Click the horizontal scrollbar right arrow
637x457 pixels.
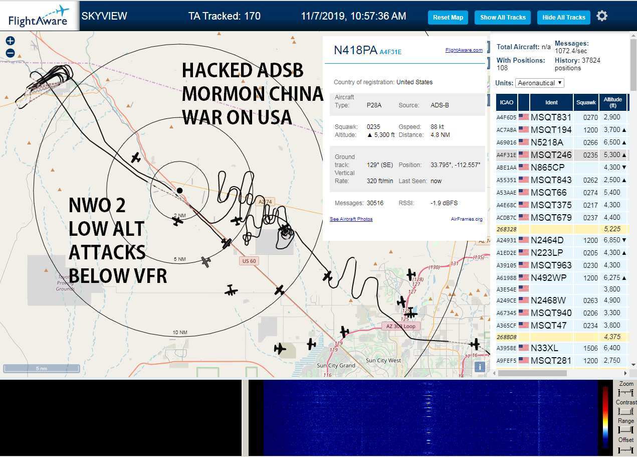[625, 373]
